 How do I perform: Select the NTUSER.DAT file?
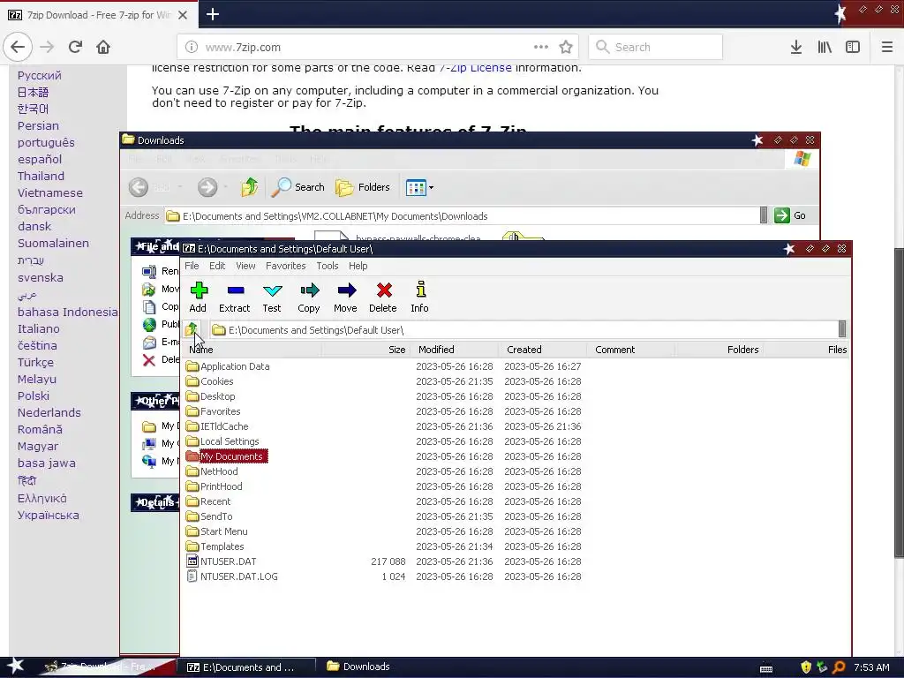222,561
